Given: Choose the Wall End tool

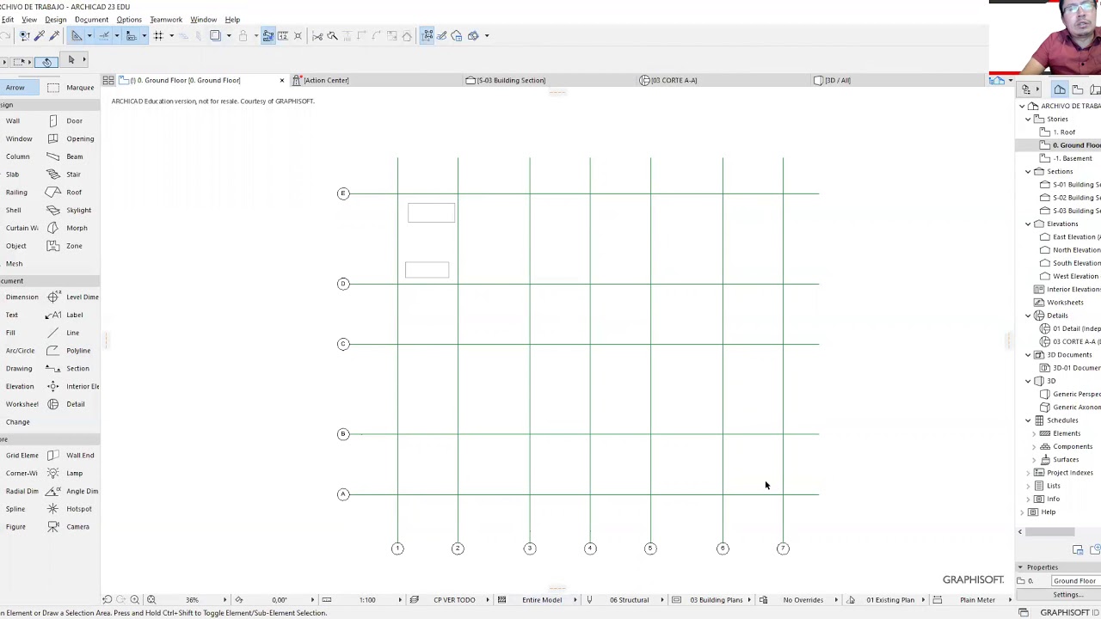Looking at the screenshot, I should pyautogui.click(x=71, y=455).
